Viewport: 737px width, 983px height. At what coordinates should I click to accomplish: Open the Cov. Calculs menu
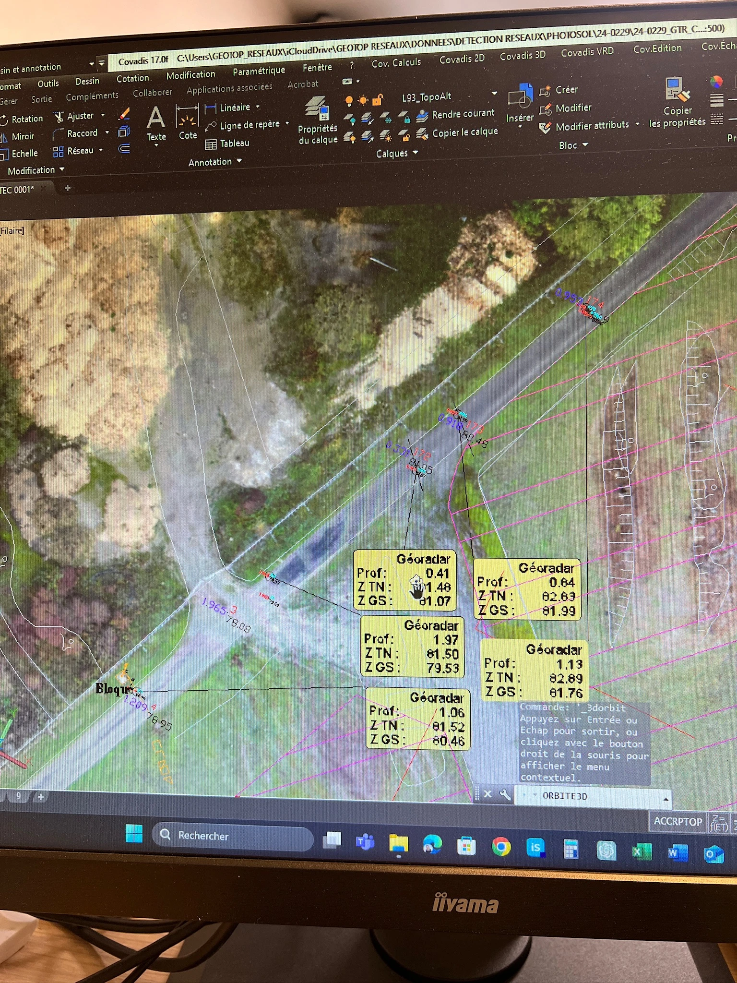(396, 62)
